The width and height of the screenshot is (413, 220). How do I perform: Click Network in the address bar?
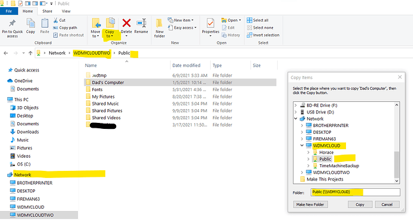[x=57, y=53]
